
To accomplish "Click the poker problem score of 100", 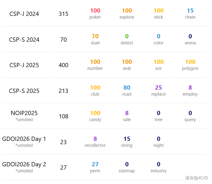I will point(95,11).
